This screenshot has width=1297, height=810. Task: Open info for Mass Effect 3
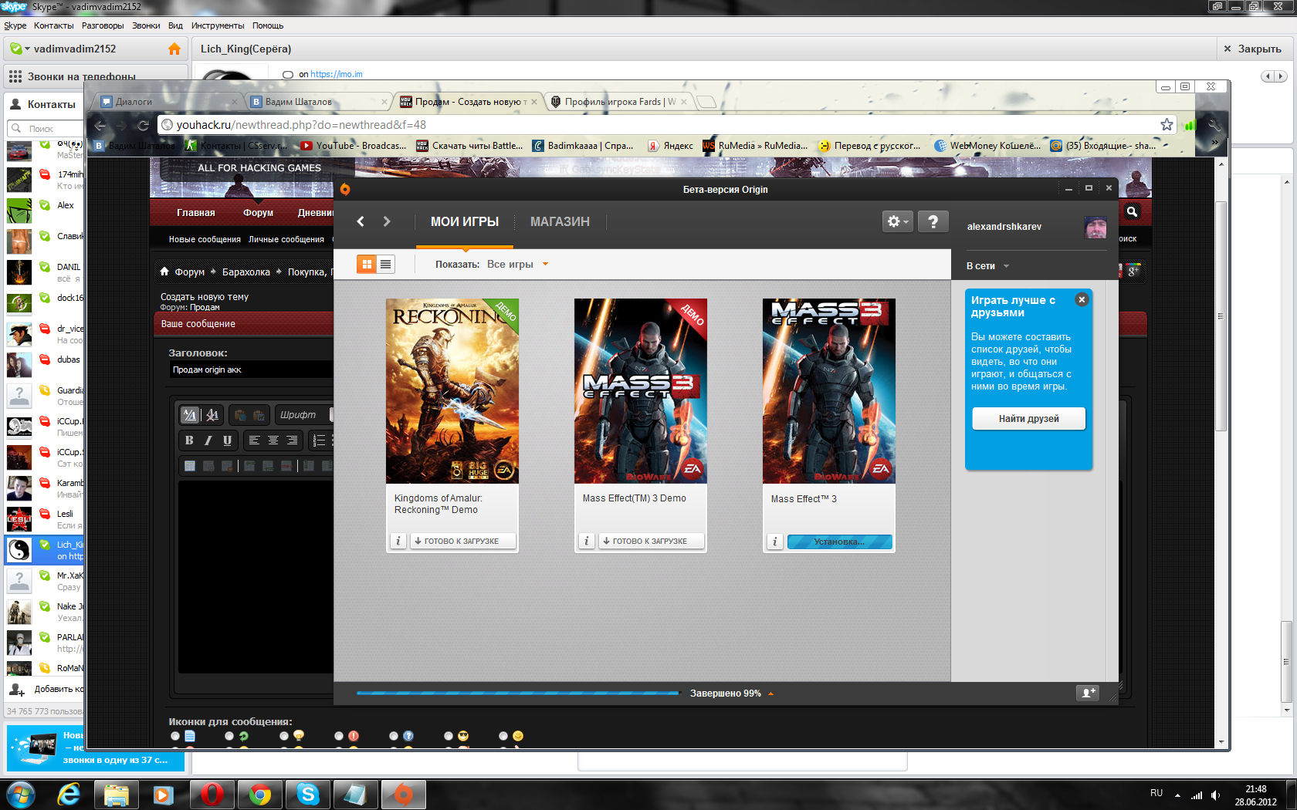[x=774, y=542]
